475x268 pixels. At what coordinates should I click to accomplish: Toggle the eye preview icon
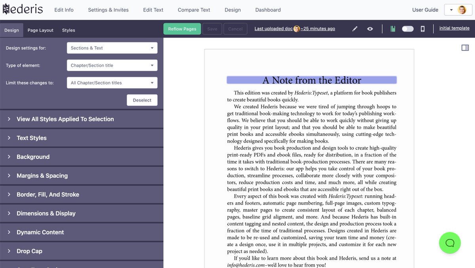(370, 28)
